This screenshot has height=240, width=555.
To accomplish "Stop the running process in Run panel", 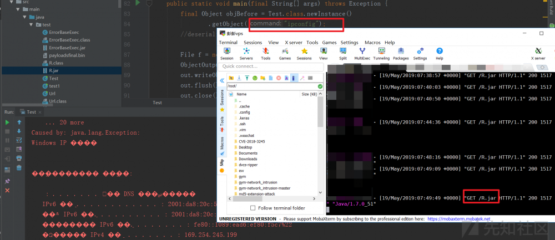I will [7, 131].
